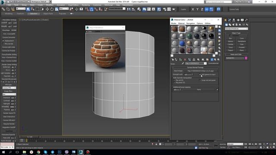Click Start Interactive button in left panel
The width and height of the screenshot is (276, 155).
pos(9,117)
